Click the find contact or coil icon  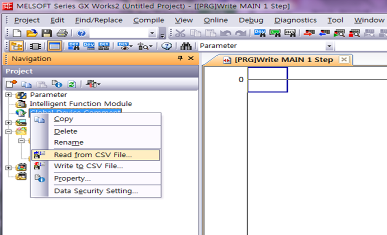(290, 33)
